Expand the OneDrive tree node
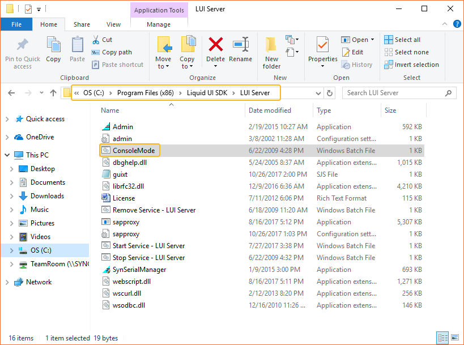This screenshot has height=345, width=464. click(x=7, y=137)
